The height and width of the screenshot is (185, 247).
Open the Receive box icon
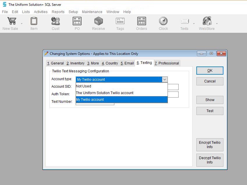98,21
